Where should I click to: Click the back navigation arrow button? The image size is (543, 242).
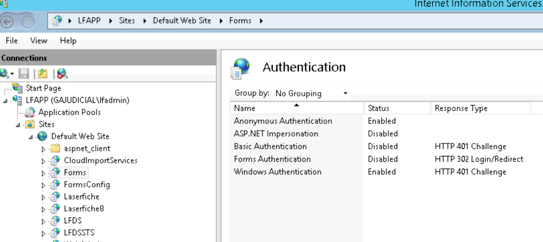pyautogui.click(x=7, y=21)
